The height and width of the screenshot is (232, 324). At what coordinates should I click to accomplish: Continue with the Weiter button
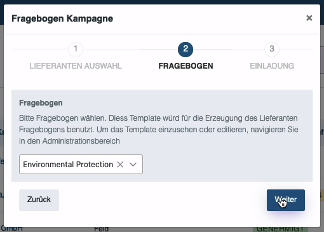point(286,200)
